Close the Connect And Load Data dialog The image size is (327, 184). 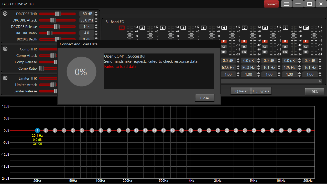[204, 98]
